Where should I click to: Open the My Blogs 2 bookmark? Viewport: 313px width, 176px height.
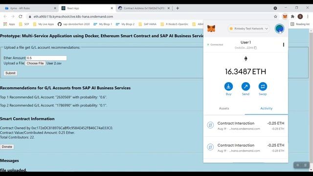coord(125,24)
